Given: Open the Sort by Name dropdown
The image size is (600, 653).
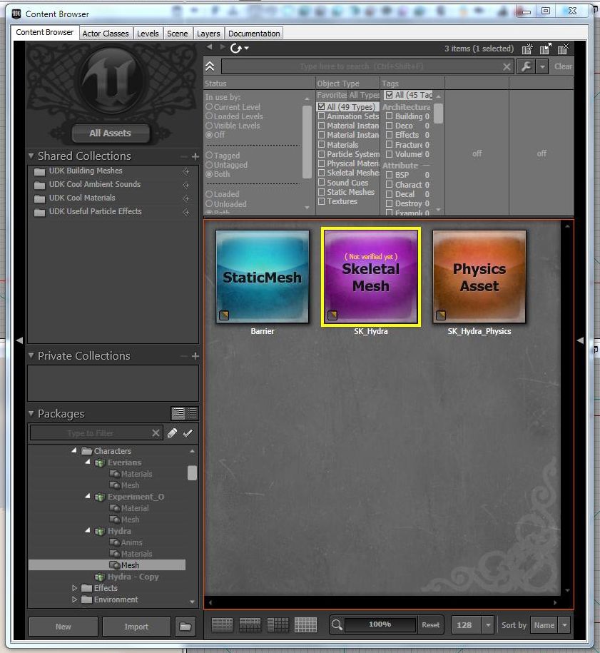Looking at the screenshot, I should pos(564,625).
